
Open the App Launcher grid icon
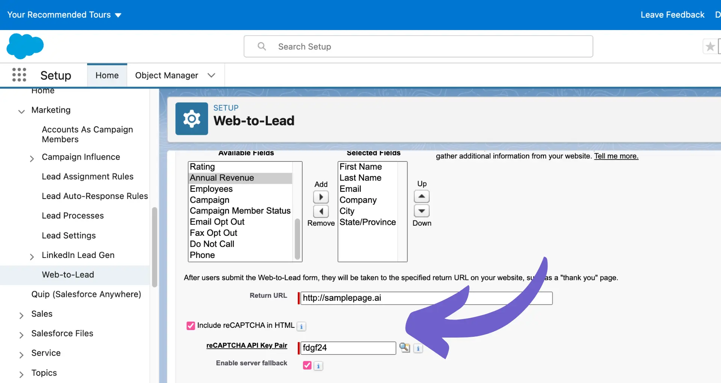[19, 75]
